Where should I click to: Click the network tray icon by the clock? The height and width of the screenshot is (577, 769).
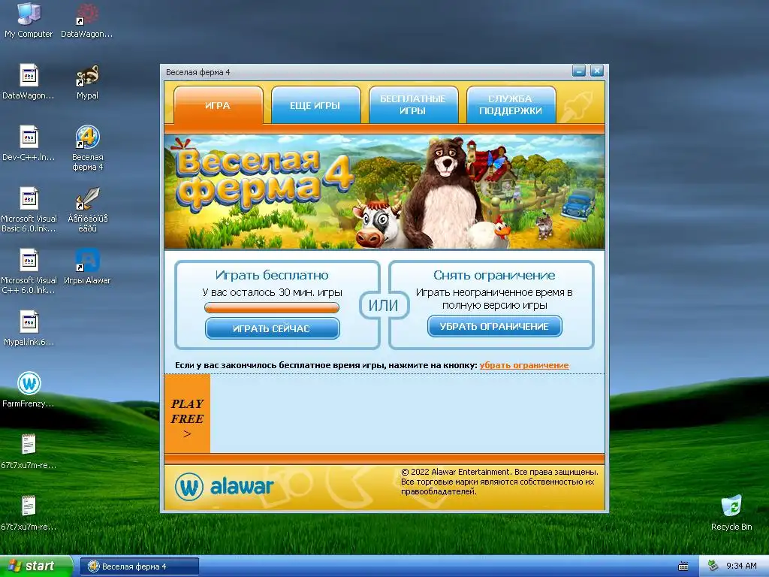pyautogui.click(x=713, y=566)
